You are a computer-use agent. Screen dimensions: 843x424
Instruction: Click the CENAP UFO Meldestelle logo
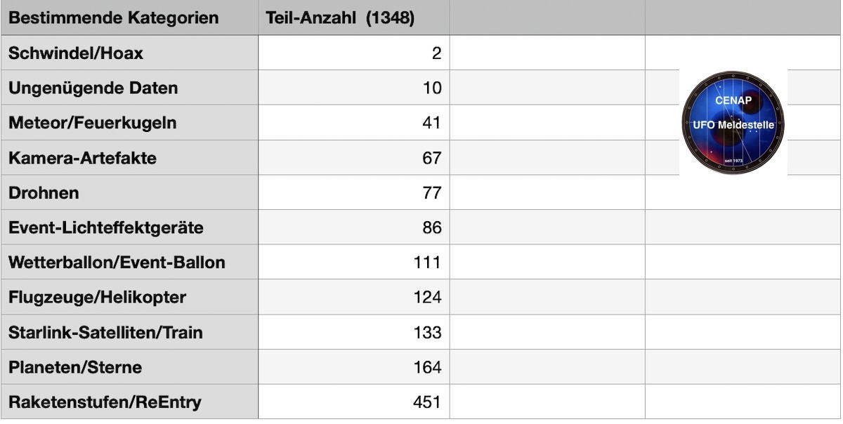click(733, 122)
